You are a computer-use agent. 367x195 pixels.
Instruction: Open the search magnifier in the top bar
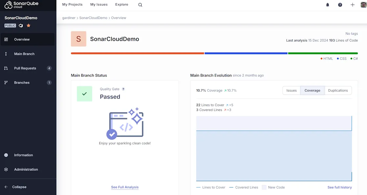[x=140, y=5]
